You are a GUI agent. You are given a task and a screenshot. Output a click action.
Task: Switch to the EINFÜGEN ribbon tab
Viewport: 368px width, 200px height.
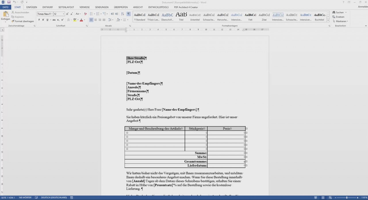click(x=31, y=7)
